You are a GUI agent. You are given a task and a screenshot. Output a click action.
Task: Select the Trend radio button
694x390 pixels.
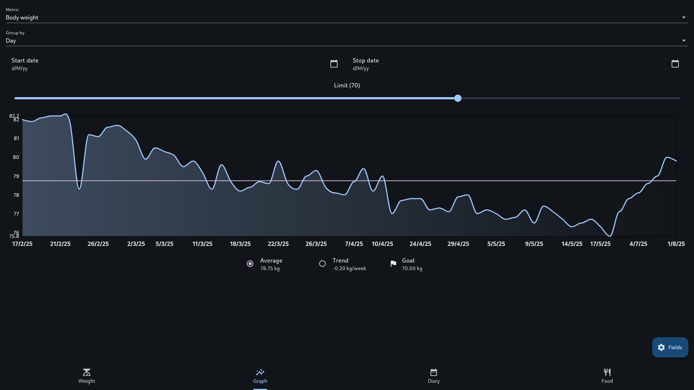click(322, 264)
